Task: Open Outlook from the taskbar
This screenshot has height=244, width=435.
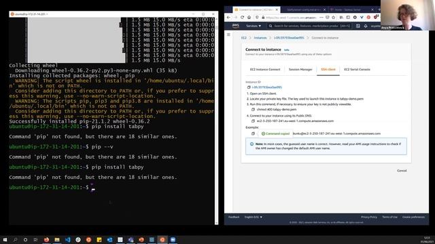Action: (x=109, y=239)
